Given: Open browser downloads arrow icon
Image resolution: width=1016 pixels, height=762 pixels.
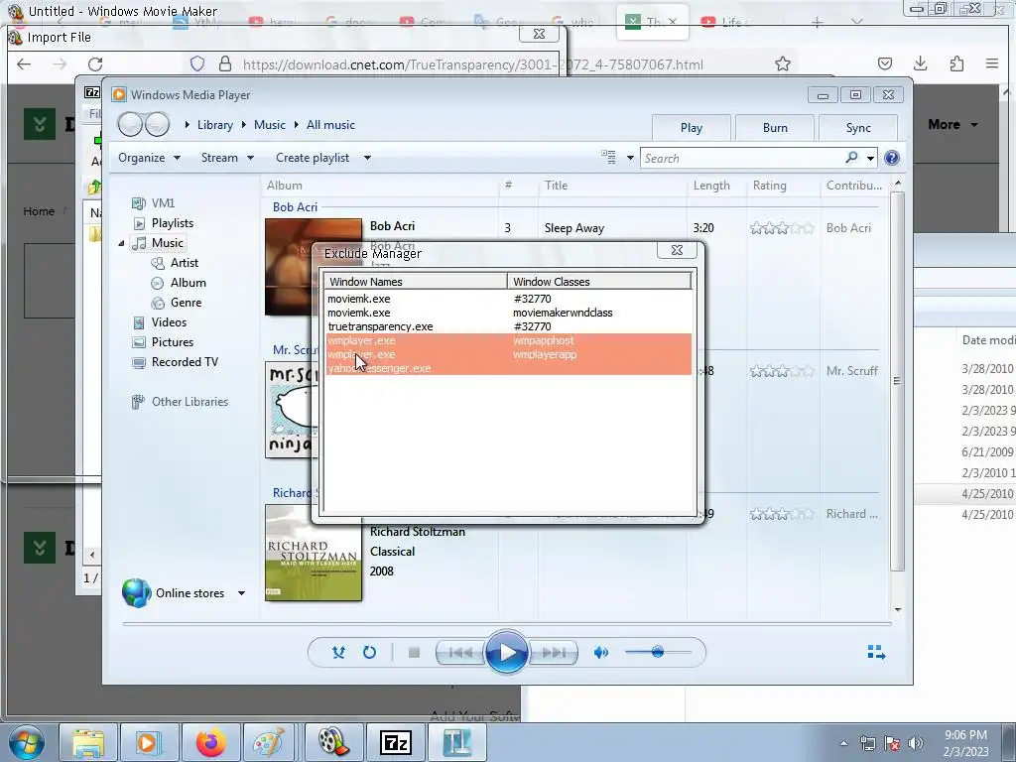Looking at the screenshot, I should point(920,63).
